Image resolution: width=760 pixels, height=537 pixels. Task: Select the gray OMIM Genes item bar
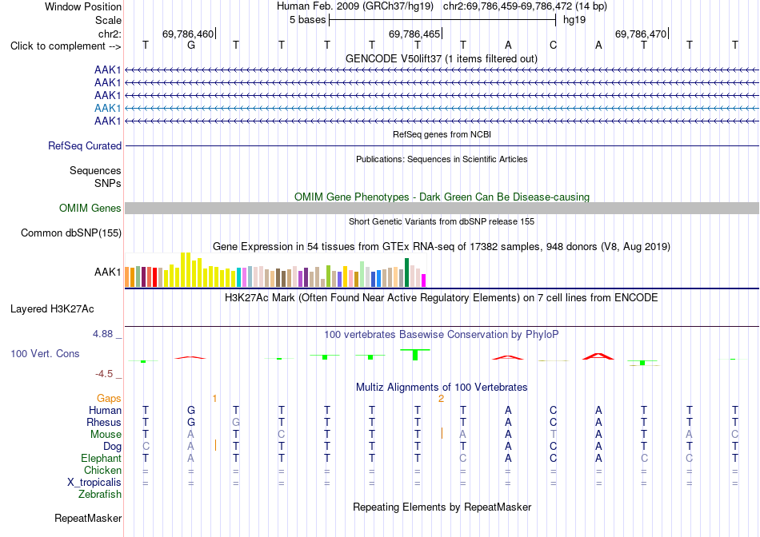point(442,209)
